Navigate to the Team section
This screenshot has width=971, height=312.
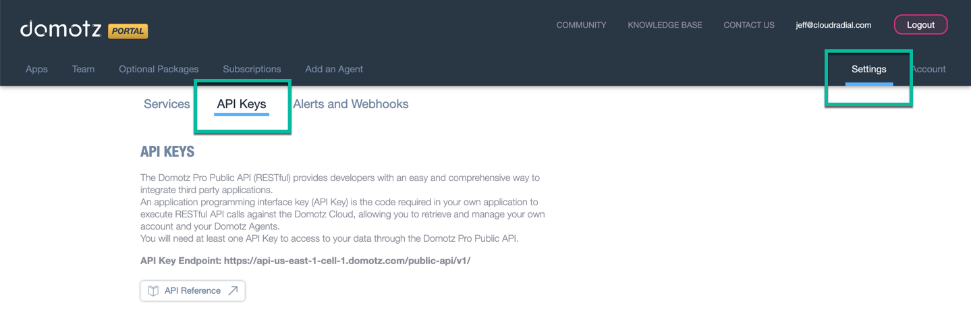[x=83, y=69]
